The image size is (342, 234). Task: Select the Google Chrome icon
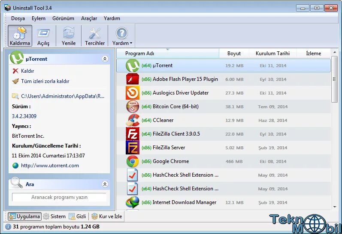pos(133,161)
